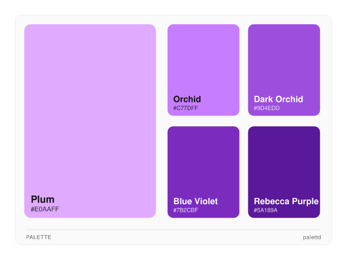This screenshot has height=260, width=347.
Task: Select the "Dark Orchid" title text
Action: [278, 99]
